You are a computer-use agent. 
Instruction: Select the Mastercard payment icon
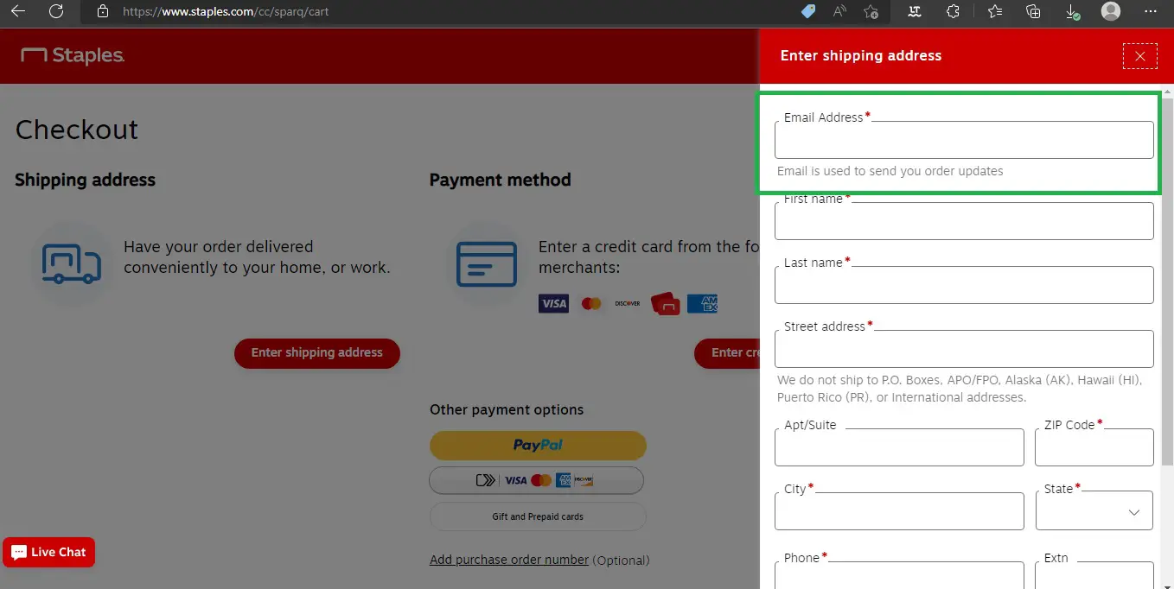pos(591,303)
